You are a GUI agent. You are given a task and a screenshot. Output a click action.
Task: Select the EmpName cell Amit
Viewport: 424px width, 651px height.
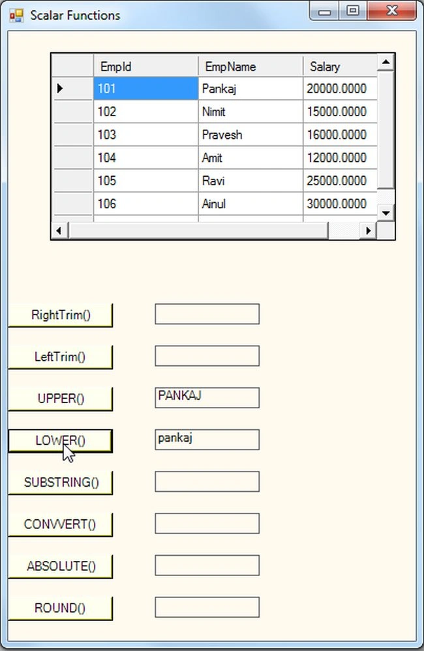pyautogui.click(x=251, y=158)
